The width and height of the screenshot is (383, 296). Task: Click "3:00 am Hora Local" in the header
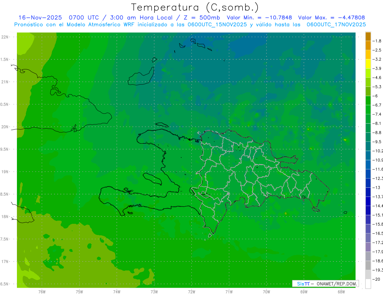(x=142, y=18)
